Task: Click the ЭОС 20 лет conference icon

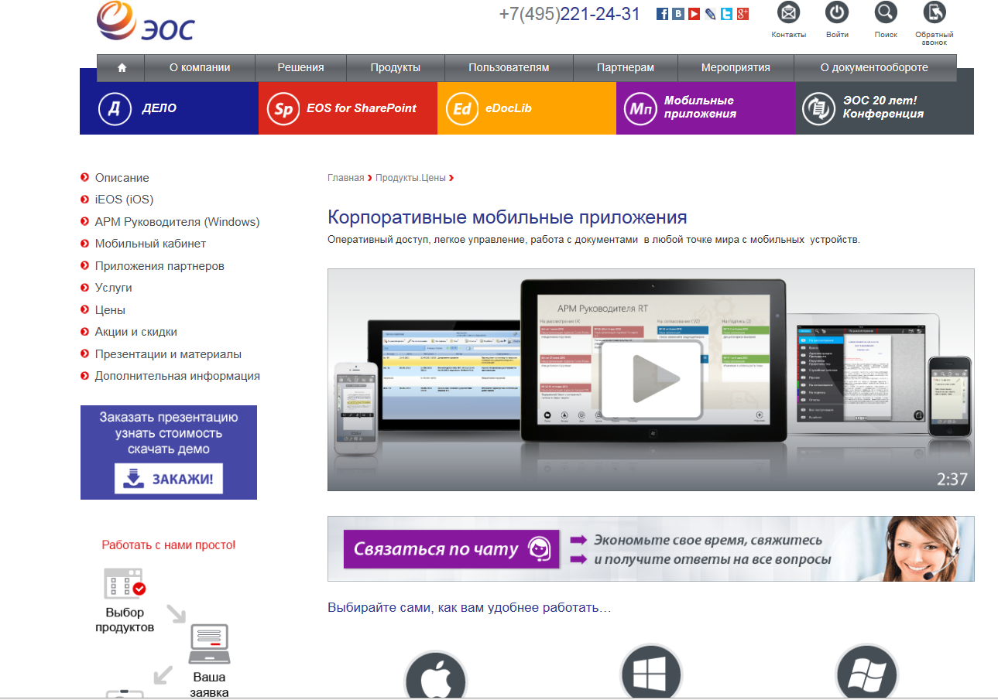Action: 818,108
